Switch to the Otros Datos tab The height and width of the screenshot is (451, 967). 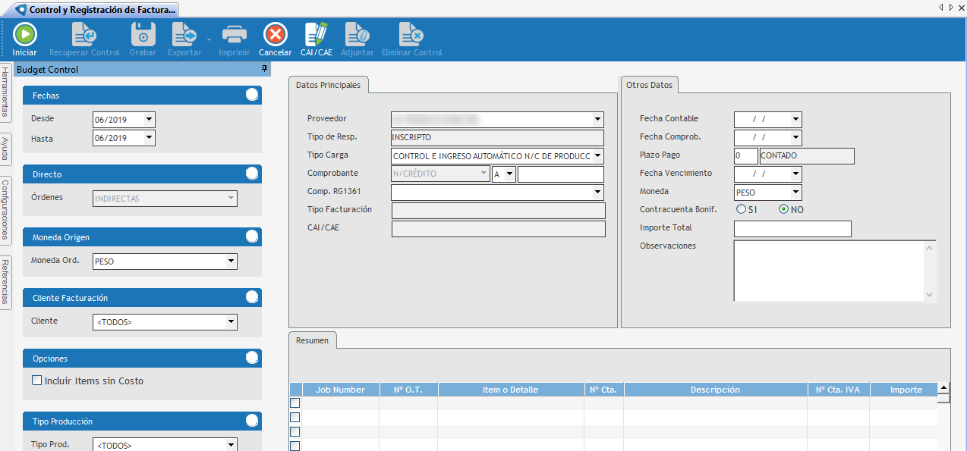649,85
